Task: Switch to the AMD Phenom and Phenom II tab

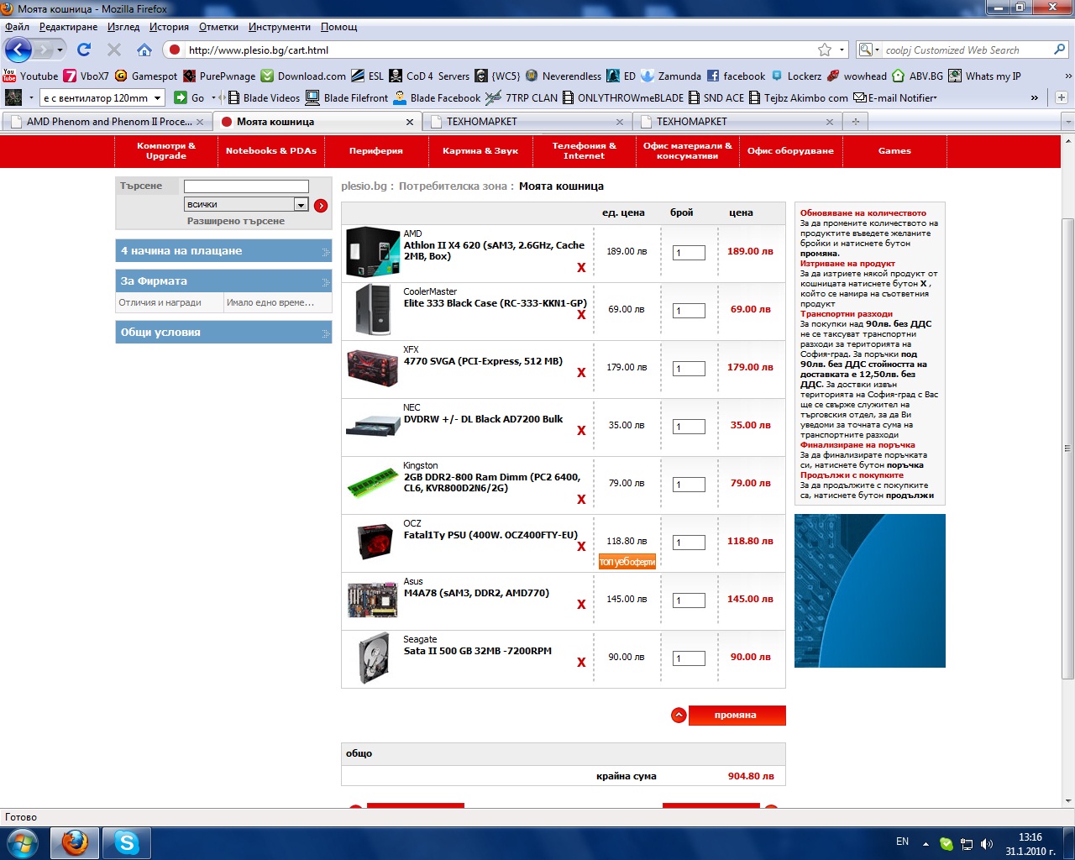Action: coord(107,121)
